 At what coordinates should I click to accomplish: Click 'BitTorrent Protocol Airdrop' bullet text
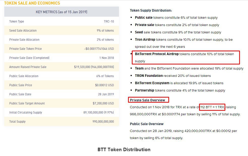[x=184, y=57]
